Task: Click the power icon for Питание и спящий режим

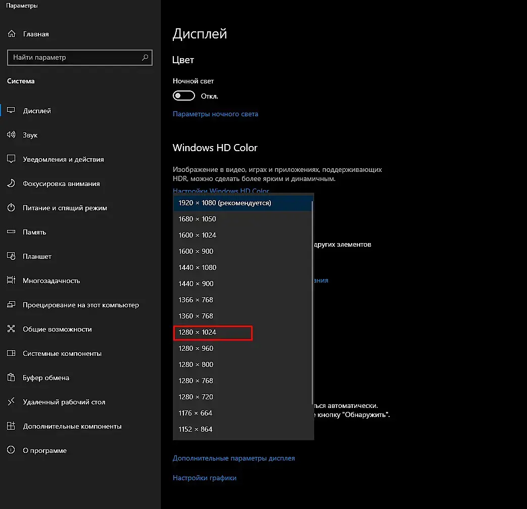Action: click(x=11, y=207)
